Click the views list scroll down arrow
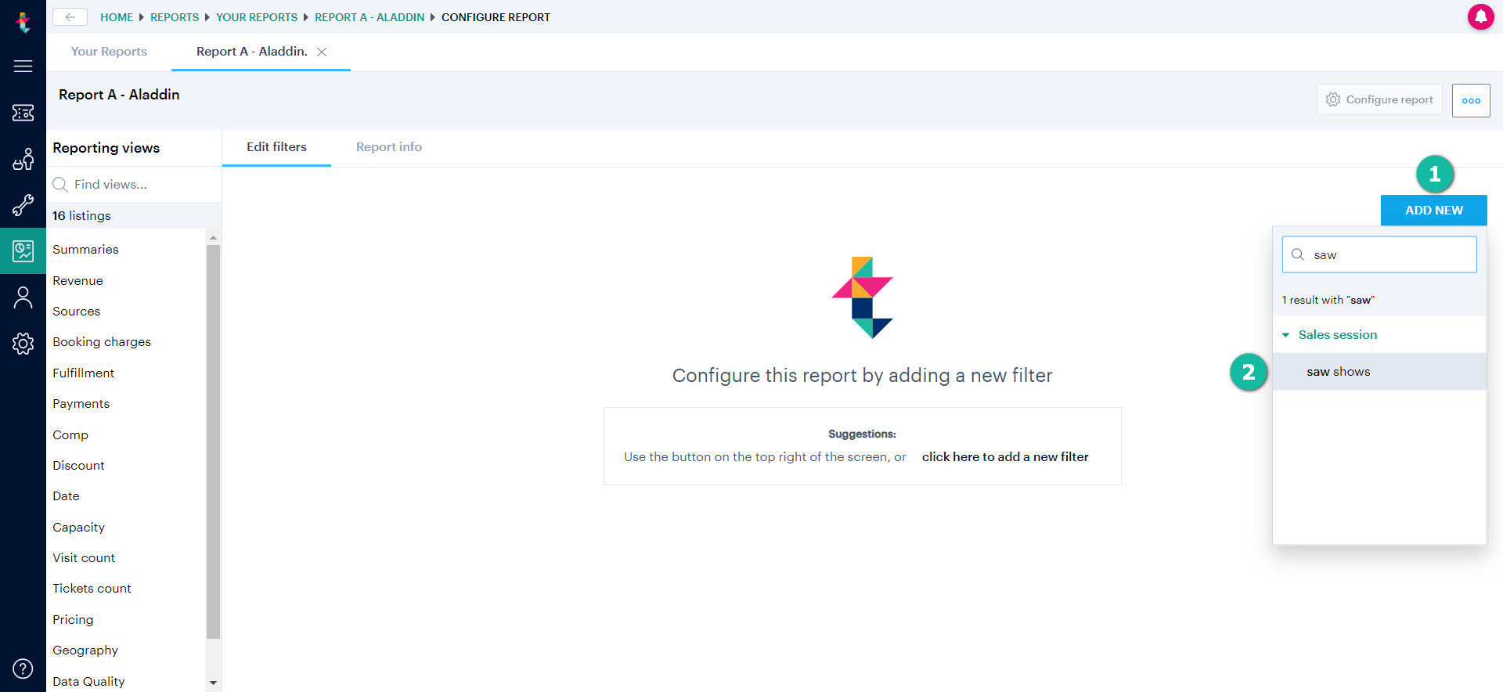The image size is (1503, 692). coord(213,683)
